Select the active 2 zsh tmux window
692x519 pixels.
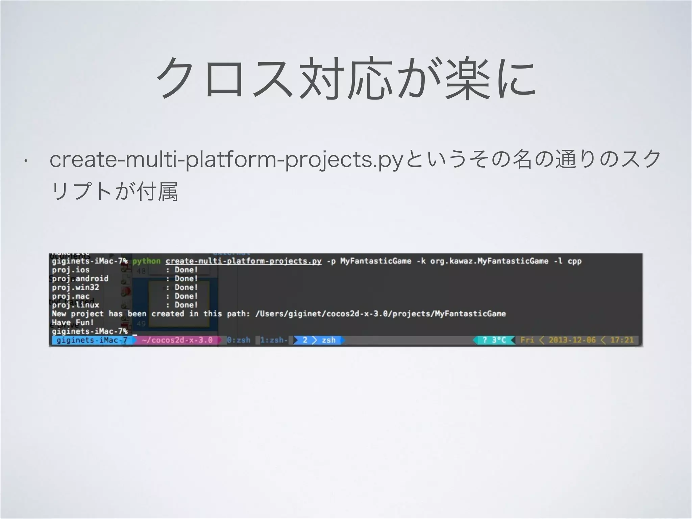pyautogui.click(x=319, y=340)
